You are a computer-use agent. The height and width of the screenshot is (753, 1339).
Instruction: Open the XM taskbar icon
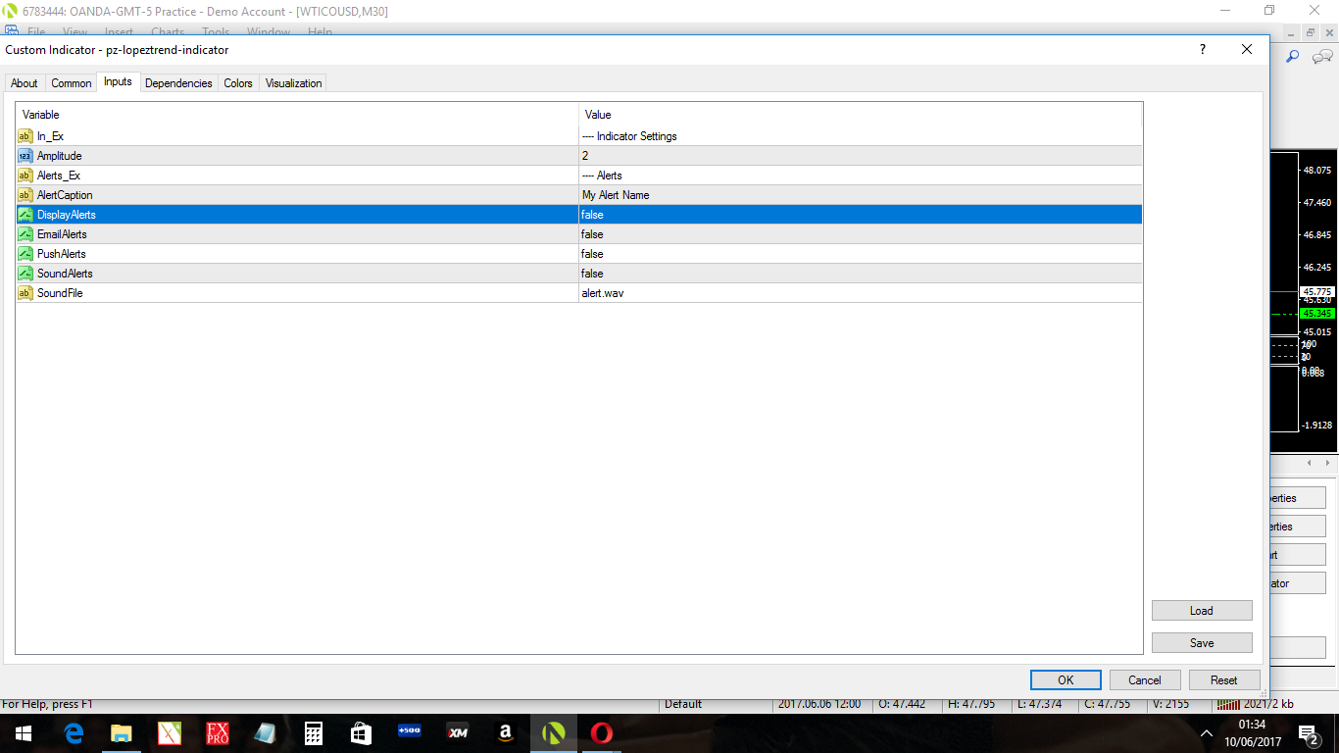pos(458,733)
